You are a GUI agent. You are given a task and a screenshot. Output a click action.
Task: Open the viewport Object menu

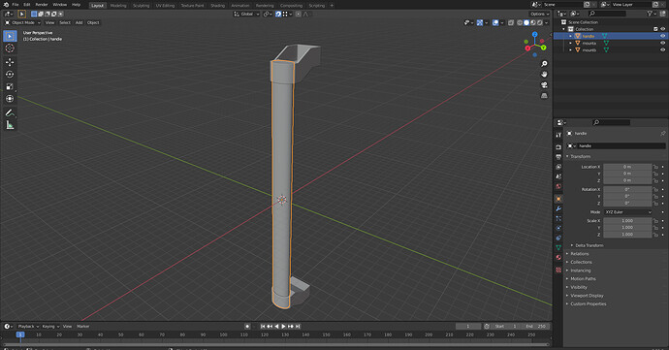(x=93, y=22)
